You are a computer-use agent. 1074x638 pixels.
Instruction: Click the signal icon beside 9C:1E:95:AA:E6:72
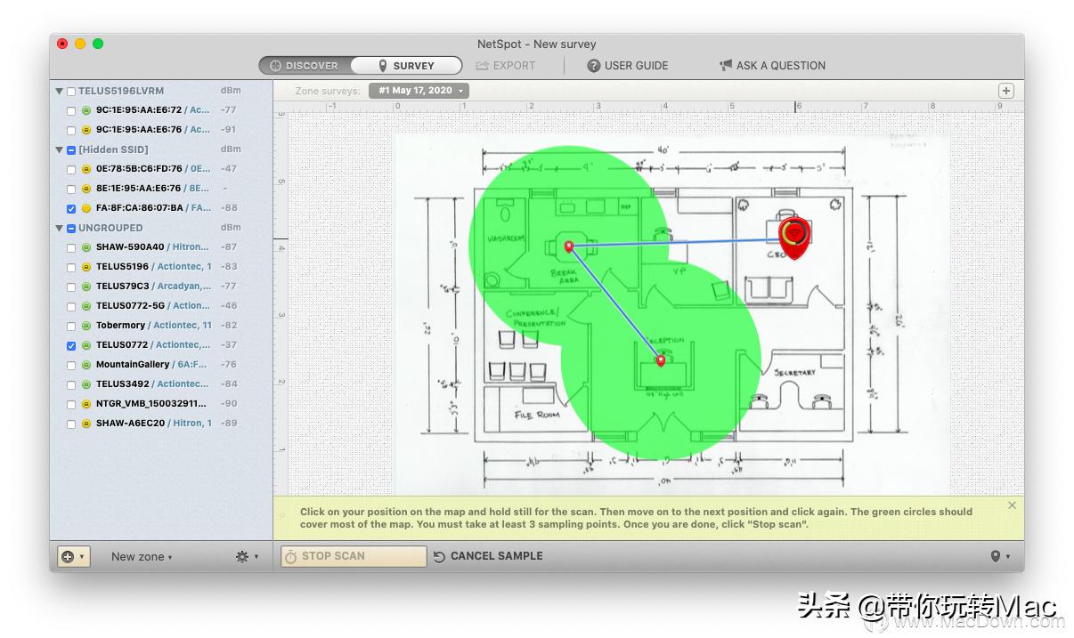pos(86,110)
